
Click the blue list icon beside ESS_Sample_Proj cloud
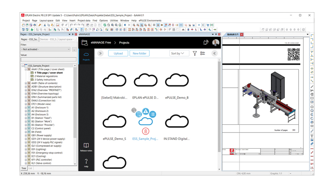(153, 114)
